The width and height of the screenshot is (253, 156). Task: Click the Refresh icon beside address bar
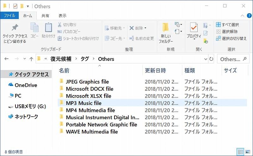(211, 59)
